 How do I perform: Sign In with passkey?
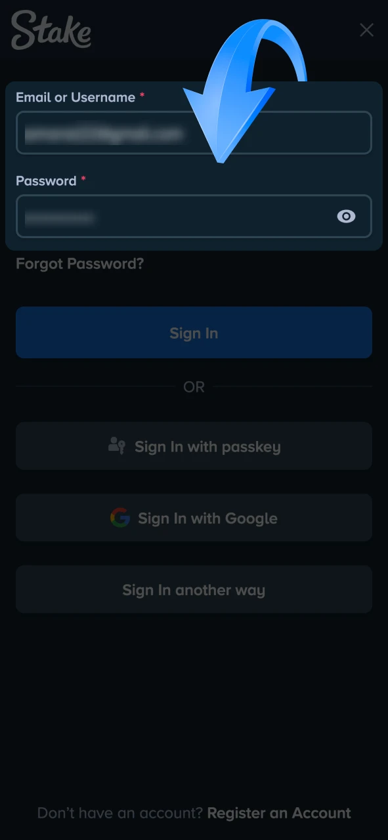[194, 446]
